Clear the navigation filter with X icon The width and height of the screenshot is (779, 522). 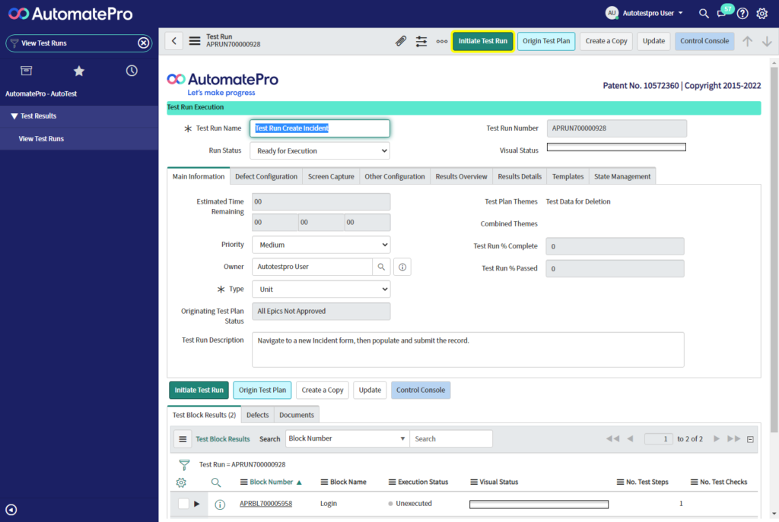click(x=144, y=43)
